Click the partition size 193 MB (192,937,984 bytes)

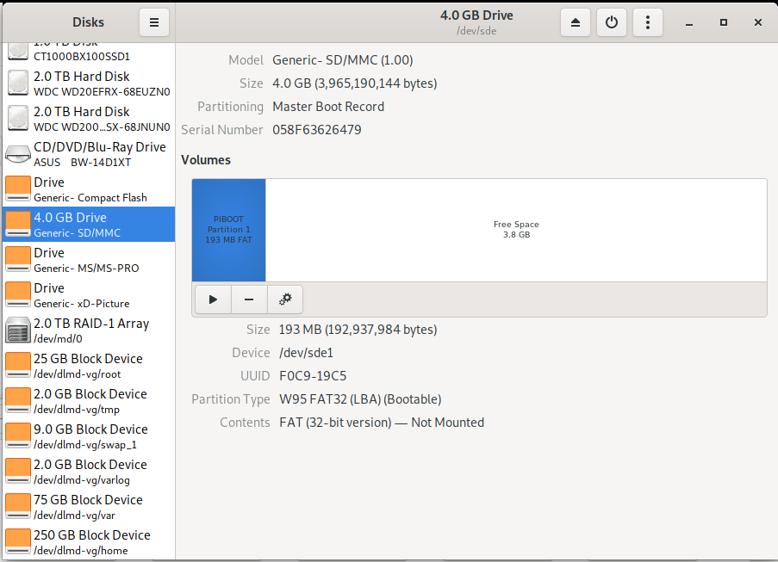(358, 330)
